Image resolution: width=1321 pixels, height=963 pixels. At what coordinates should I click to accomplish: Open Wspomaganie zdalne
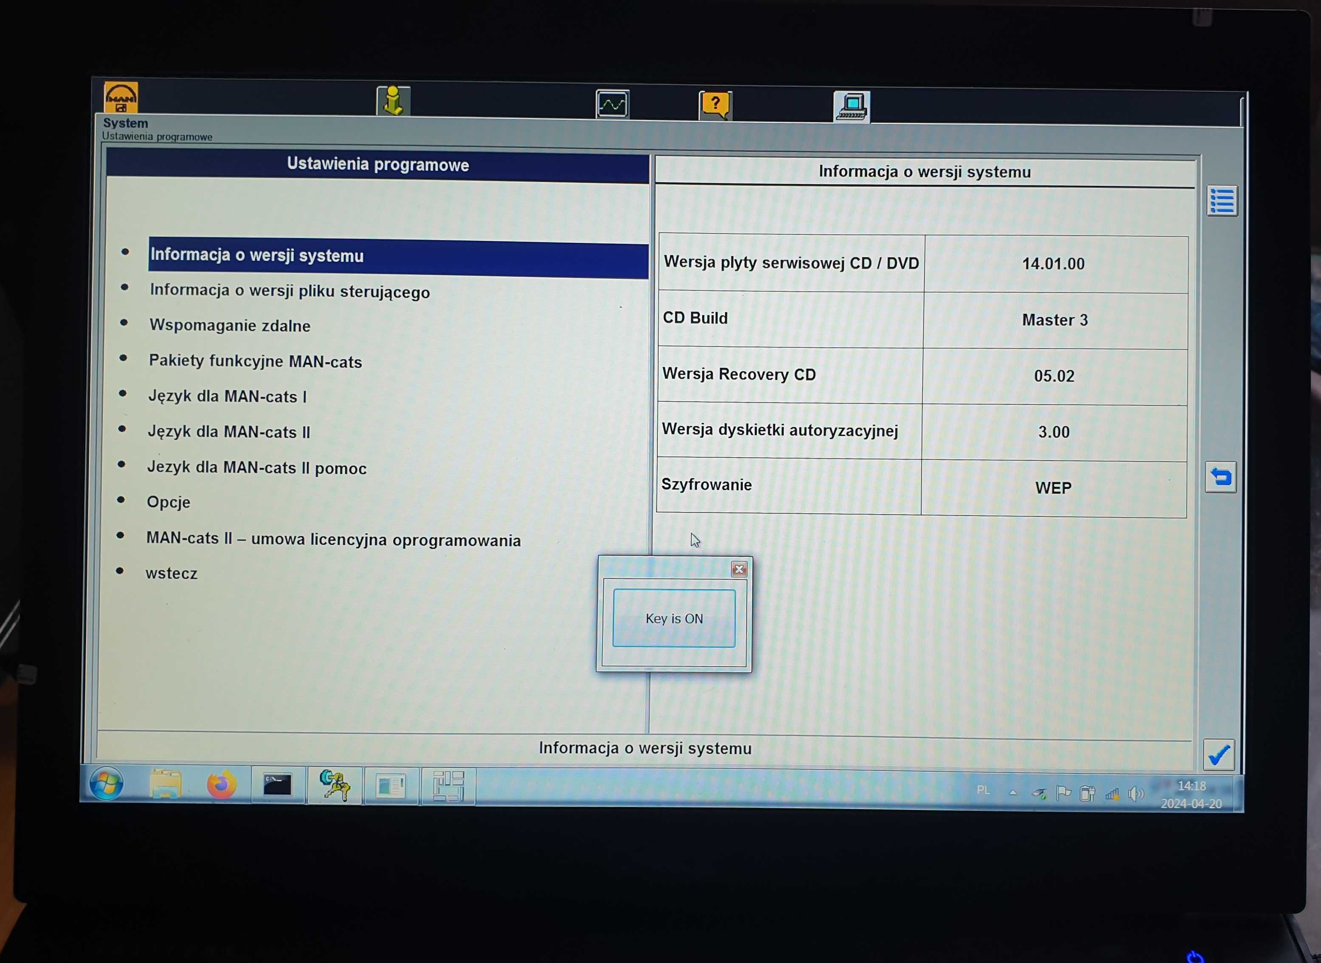click(x=230, y=325)
